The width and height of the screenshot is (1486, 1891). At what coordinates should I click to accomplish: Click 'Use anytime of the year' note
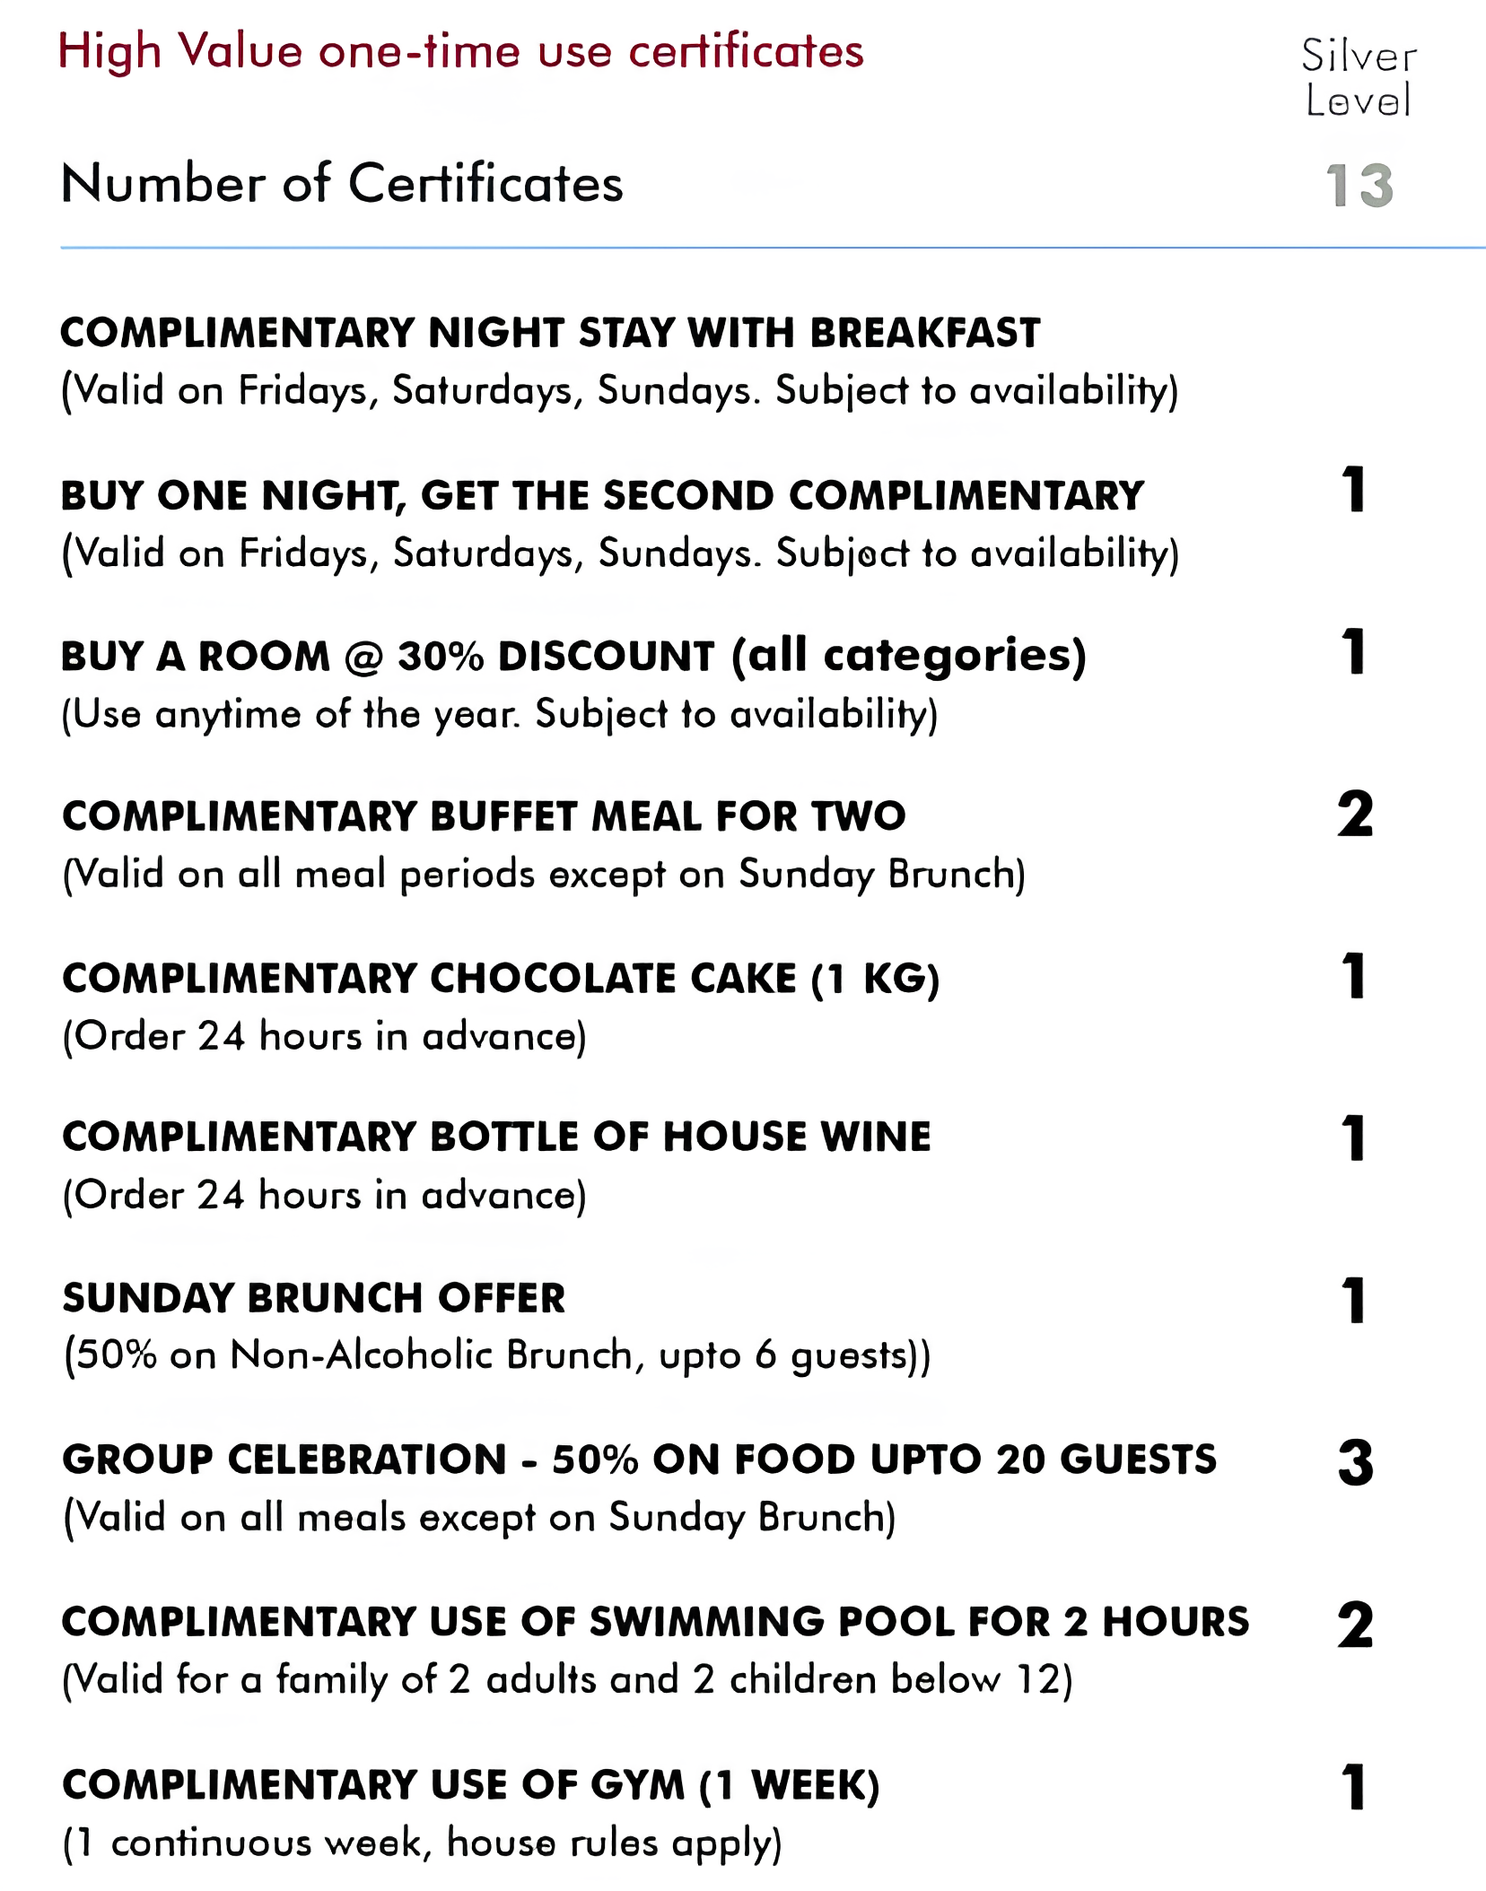[x=499, y=715]
